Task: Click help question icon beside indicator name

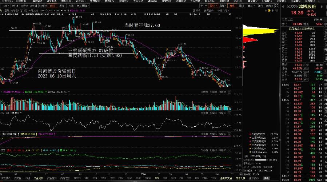Action: [21, 11]
